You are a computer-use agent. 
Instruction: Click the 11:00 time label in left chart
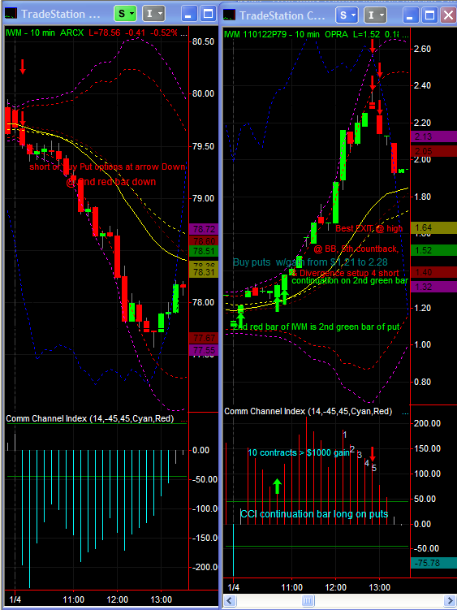(74, 599)
